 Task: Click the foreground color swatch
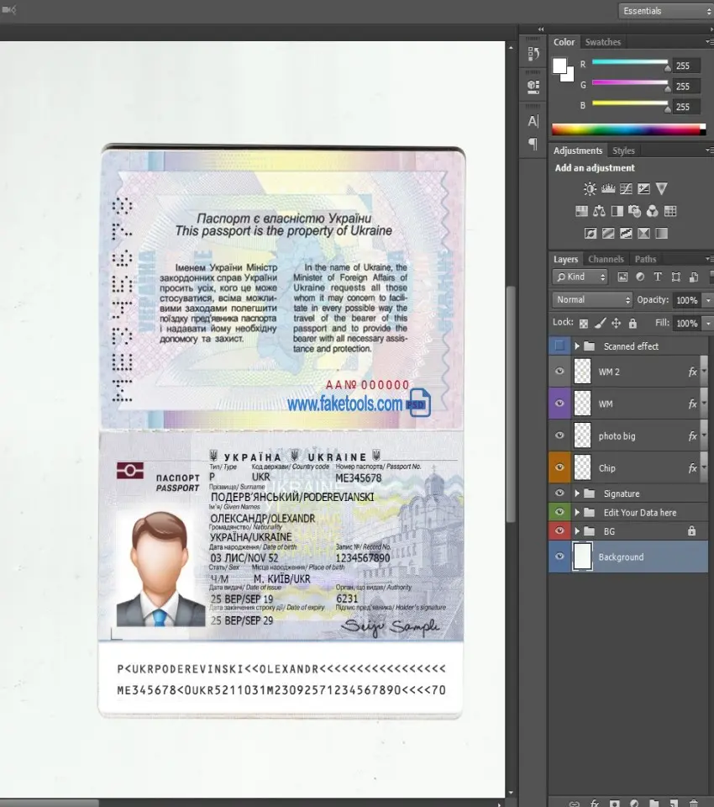[x=559, y=66]
